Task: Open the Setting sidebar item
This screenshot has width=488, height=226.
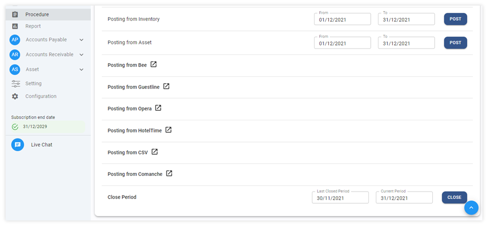Action: click(33, 83)
